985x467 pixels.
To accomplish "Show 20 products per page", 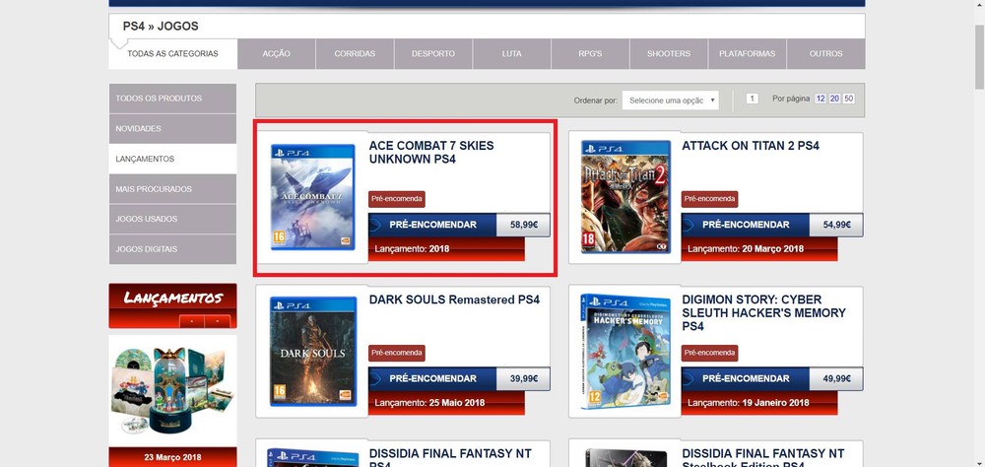I will pos(835,99).
